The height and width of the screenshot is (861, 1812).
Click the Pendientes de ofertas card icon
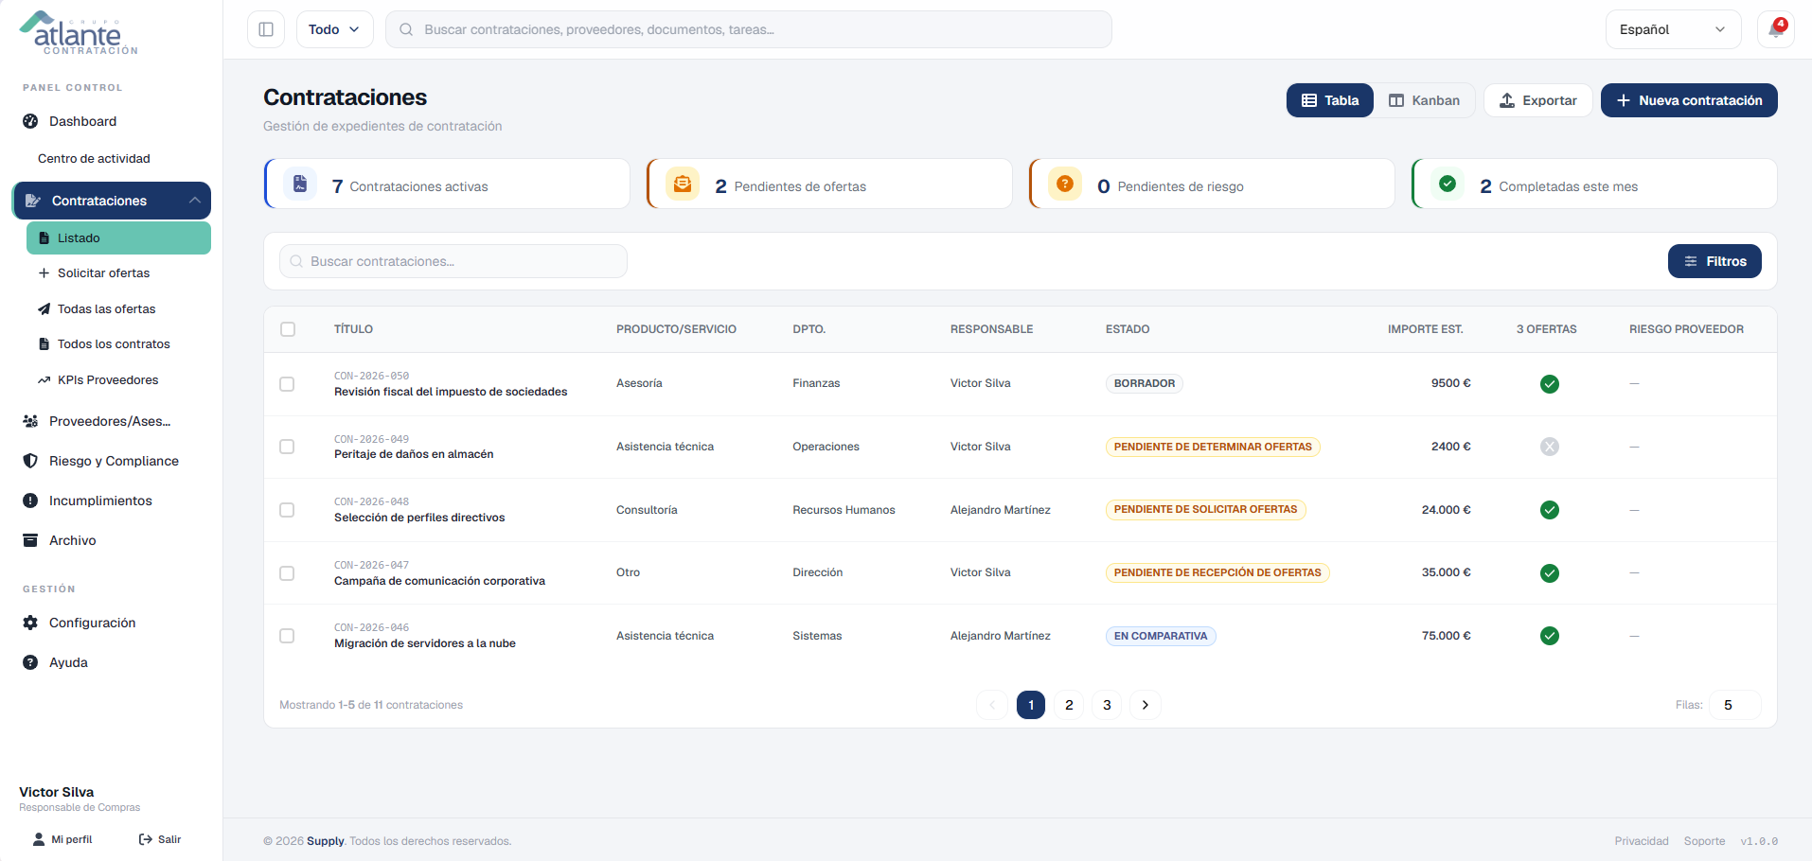click(683, 184)
